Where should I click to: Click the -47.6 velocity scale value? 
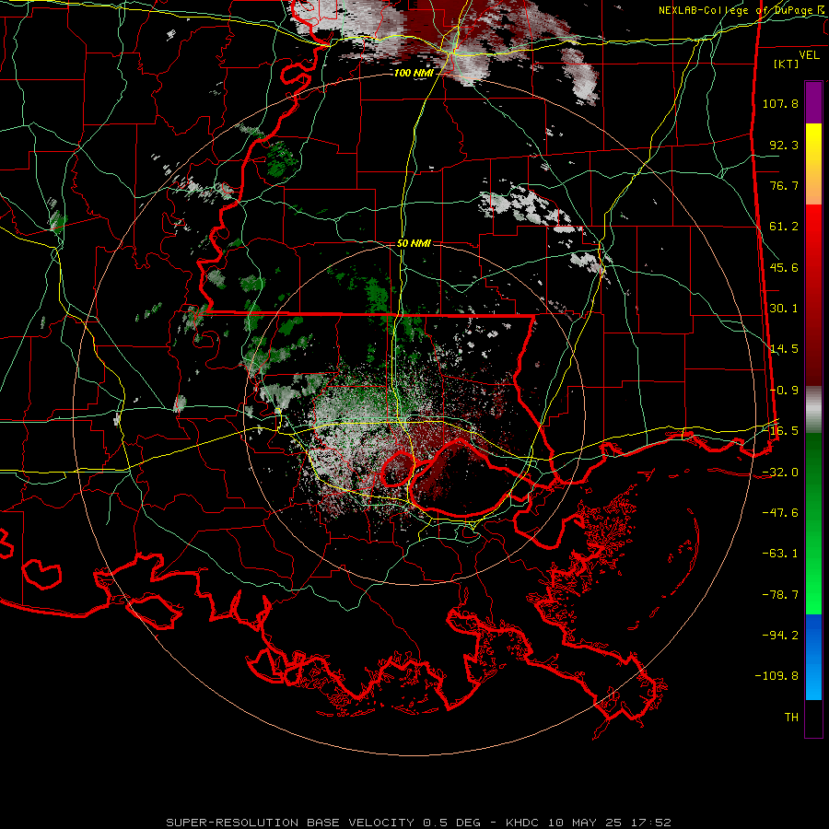(x=780, y=513)
